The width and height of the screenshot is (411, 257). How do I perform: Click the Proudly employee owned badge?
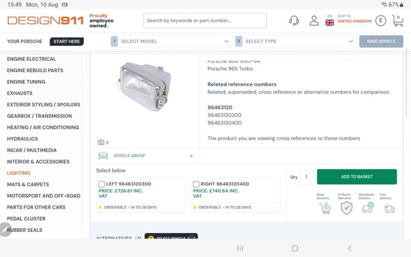102,21
